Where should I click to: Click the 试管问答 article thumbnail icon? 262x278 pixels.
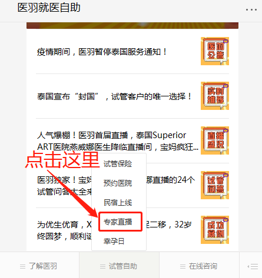pyautogui.click(x=215, y=185)
